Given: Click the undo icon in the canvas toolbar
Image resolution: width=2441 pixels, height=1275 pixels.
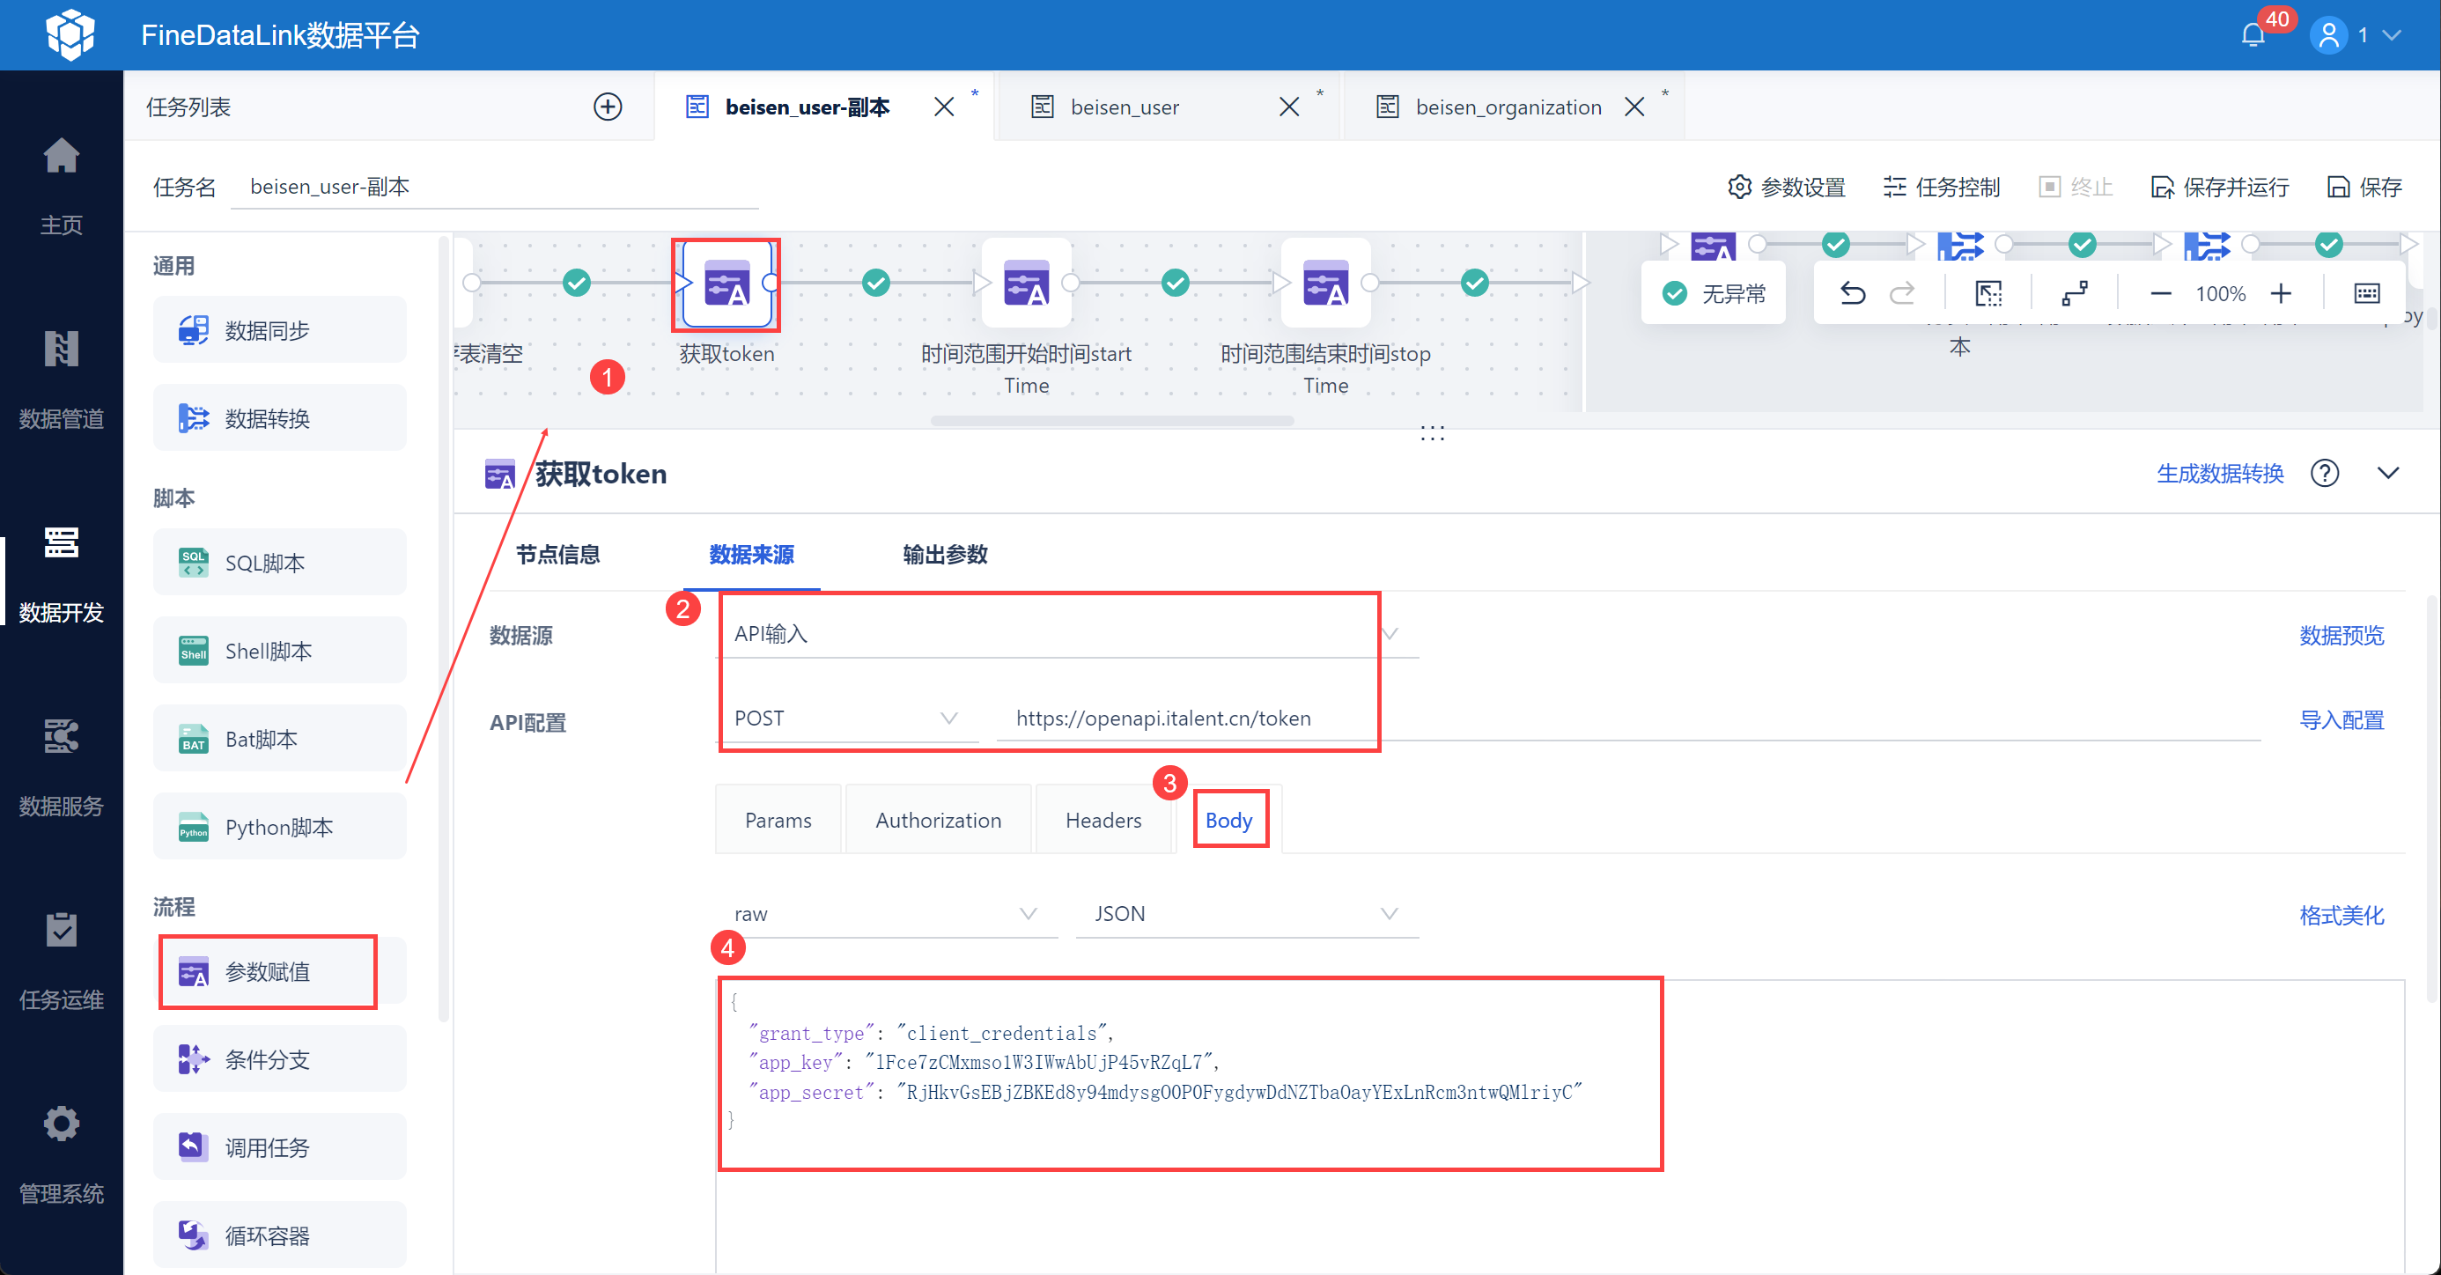Looking at the screenshot, I should [x=1853, y=292].
